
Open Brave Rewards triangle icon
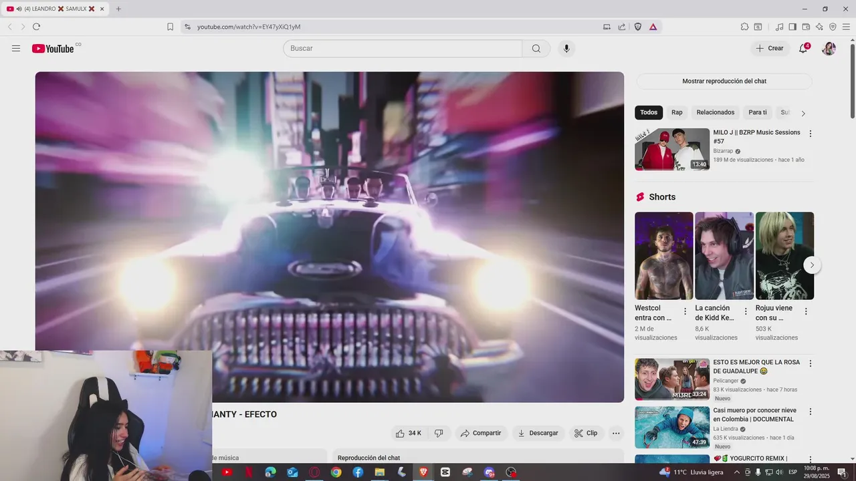click(x=653, y=27)
